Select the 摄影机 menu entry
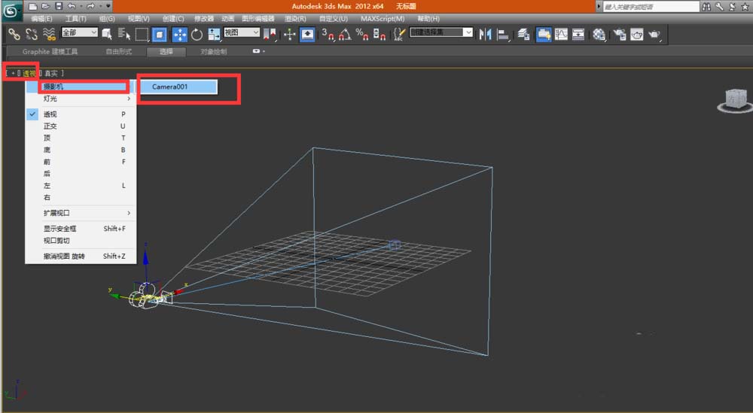 (81, 87)
